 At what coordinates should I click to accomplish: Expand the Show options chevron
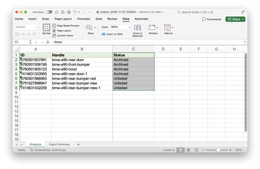[94, 27]
